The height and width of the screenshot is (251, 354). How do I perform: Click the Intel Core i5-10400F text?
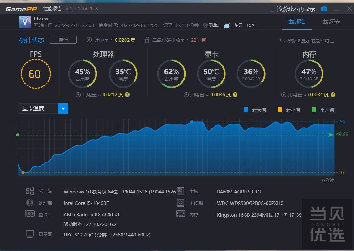[86, 203]
